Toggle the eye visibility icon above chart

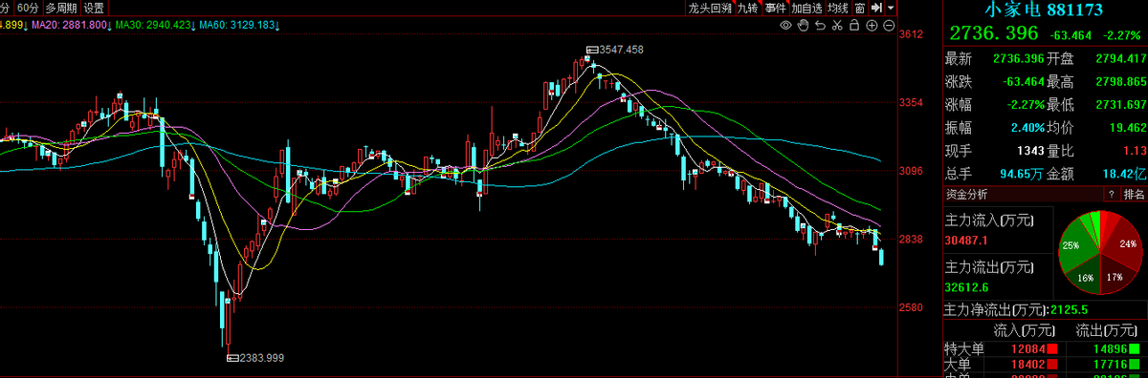pos(786,25)
